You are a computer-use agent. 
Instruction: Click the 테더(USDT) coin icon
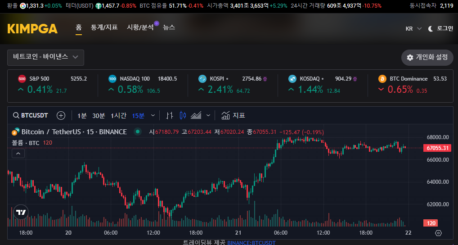pyautogui.click(x=99, y=6)
